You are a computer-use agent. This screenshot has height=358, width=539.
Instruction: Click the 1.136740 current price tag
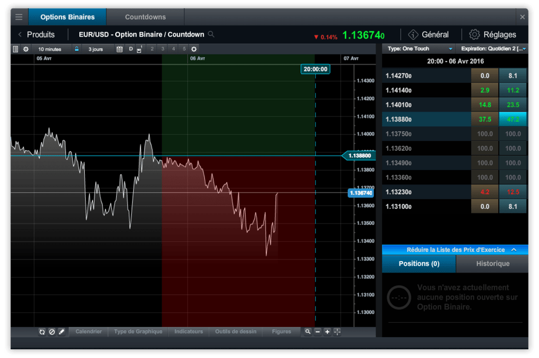[361, 193]
